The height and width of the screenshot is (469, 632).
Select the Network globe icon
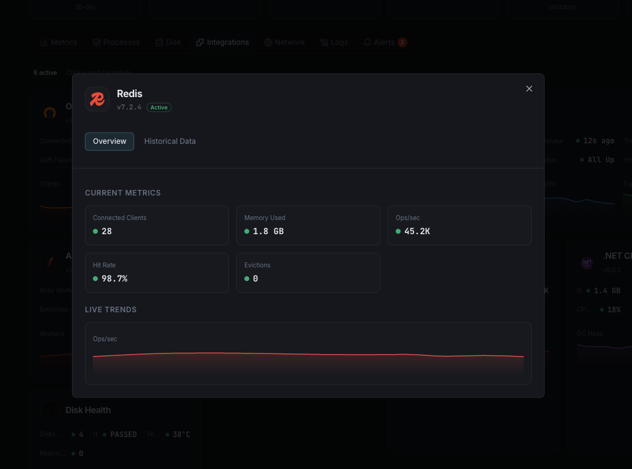pos(268,42)
